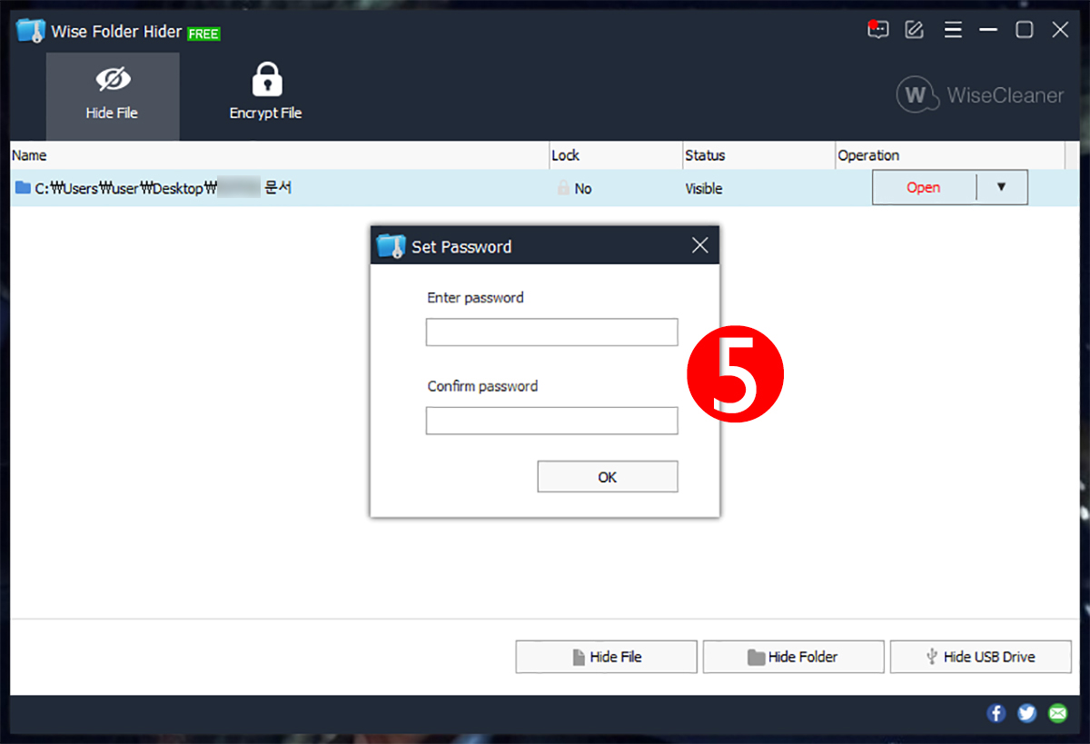Open the feedback message icon in title bar

point(877,30)
